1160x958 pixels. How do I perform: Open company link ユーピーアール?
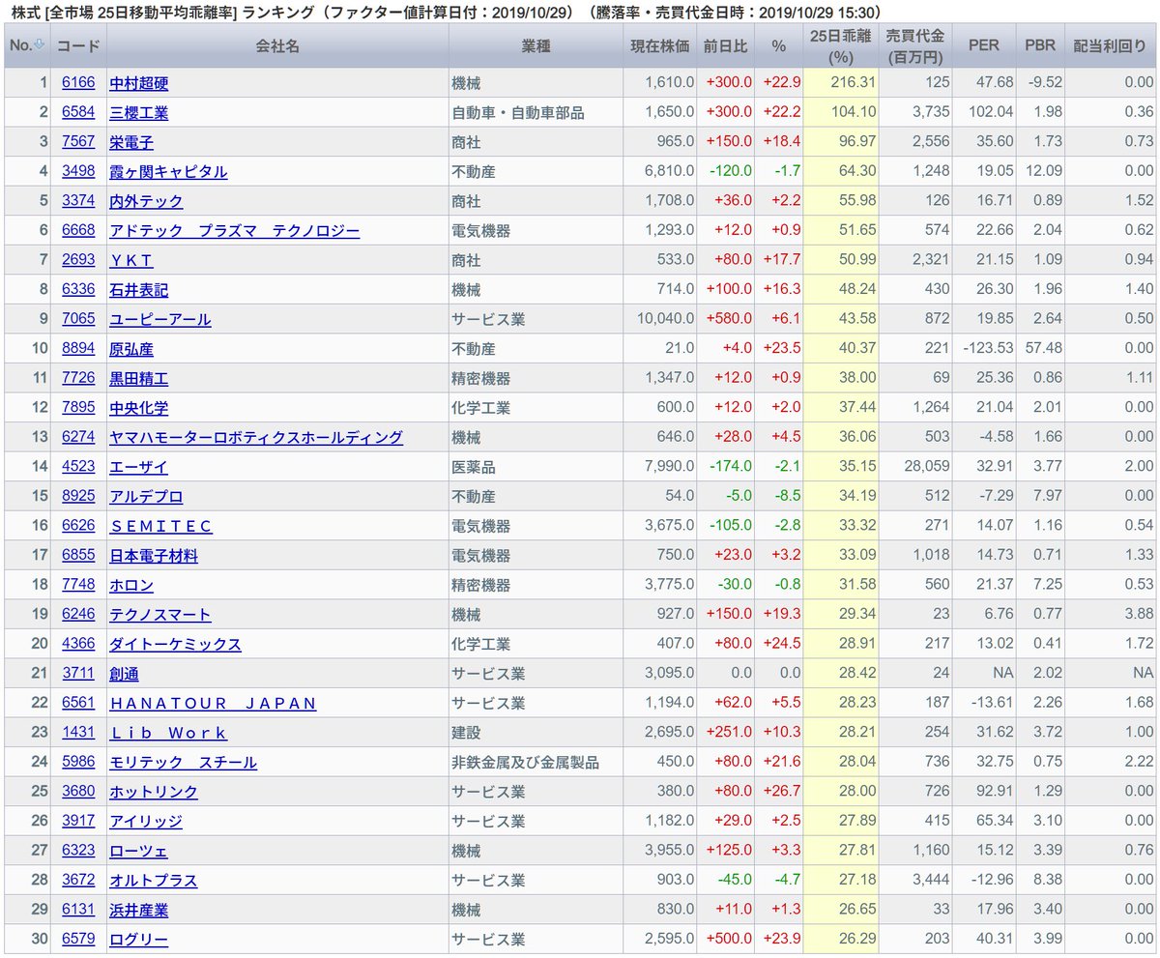click(x=160, y=319)
